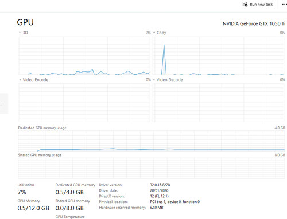Click the 92.0 MB hardware reserved value

click(157, 208)
